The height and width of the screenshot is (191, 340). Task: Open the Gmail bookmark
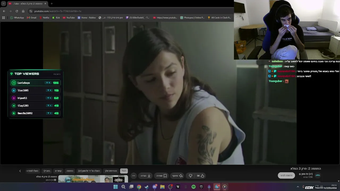[x=32, y=18]
